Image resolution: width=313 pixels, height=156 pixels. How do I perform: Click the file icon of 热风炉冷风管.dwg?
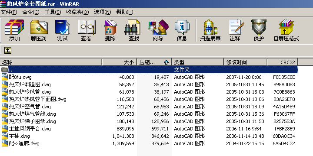click(5, 91)
